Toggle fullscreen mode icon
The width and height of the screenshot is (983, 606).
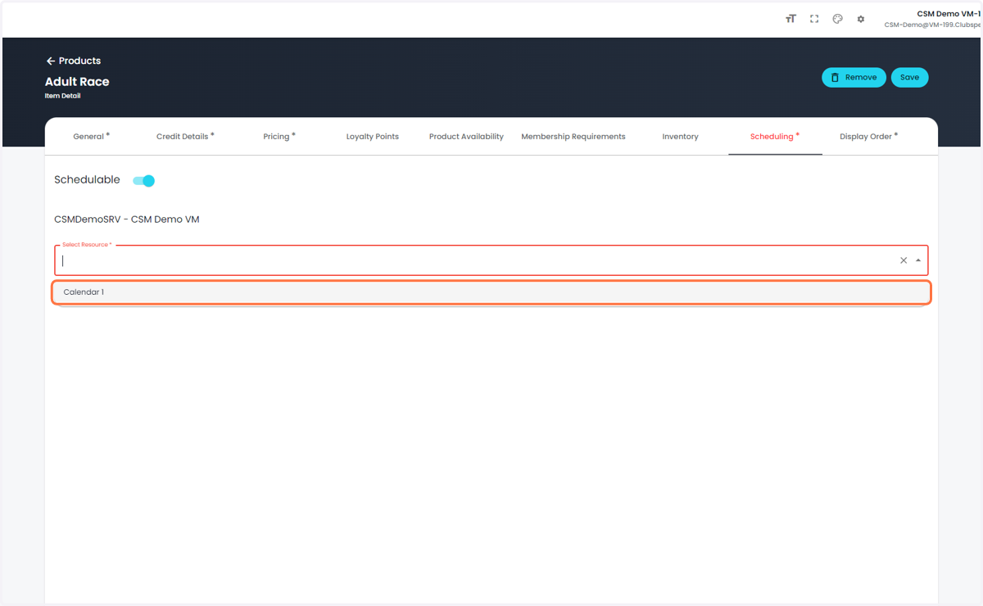tap(814, 19)
